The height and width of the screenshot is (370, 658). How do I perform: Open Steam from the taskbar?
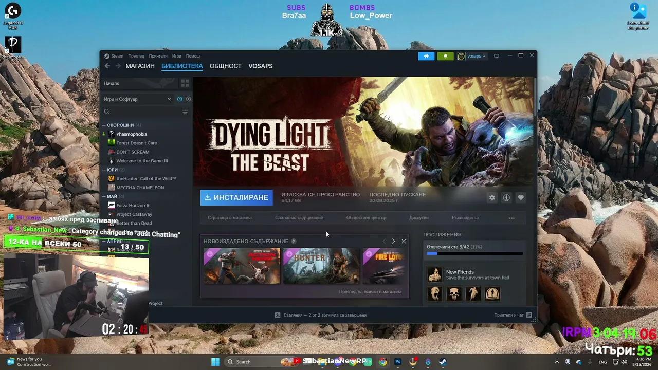click(x=443, y=362)
